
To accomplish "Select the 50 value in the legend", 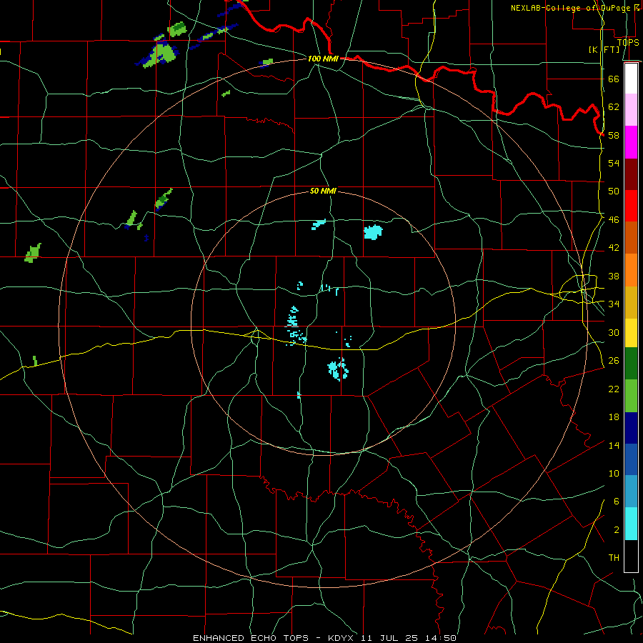I will 614,191.
